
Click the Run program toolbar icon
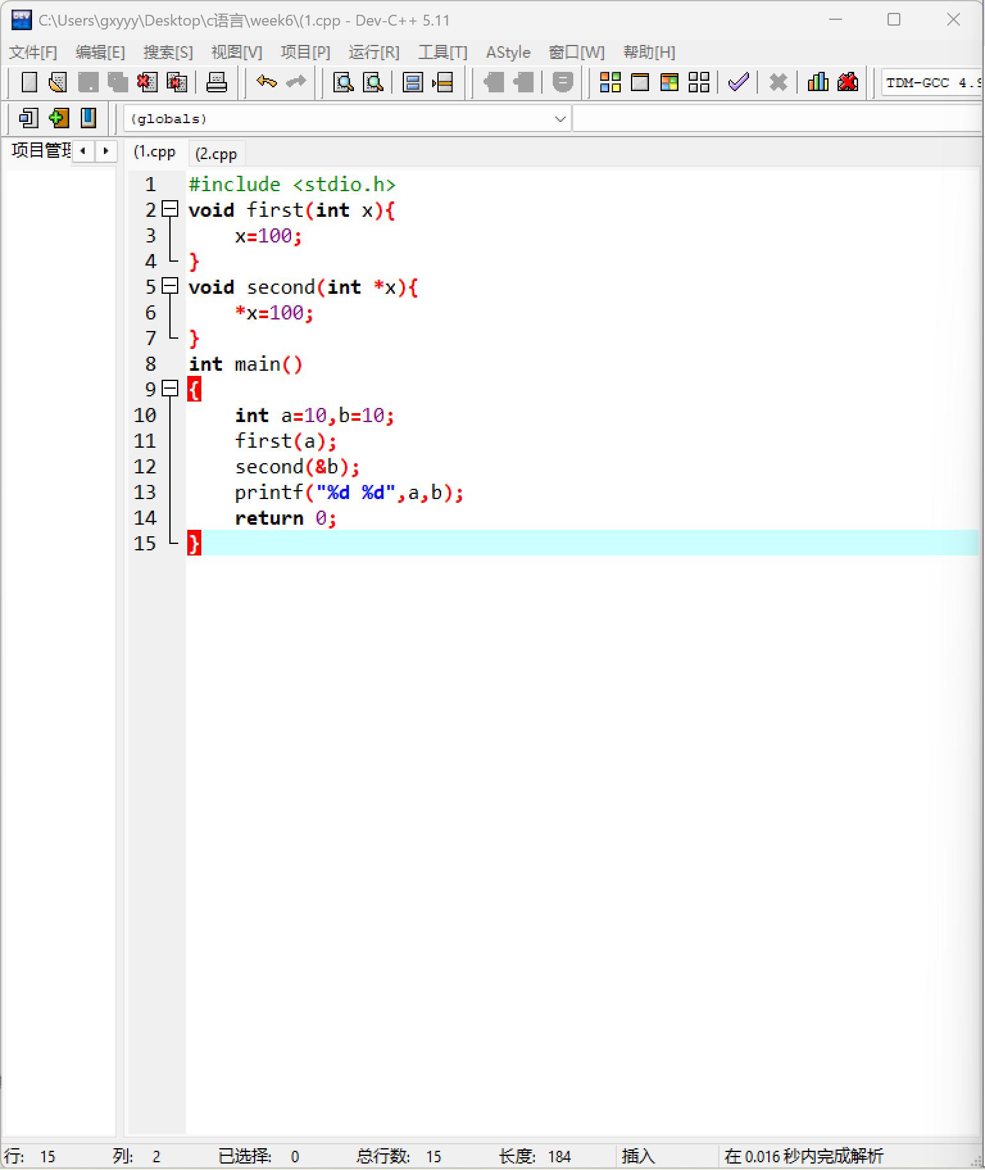point(640,82)
